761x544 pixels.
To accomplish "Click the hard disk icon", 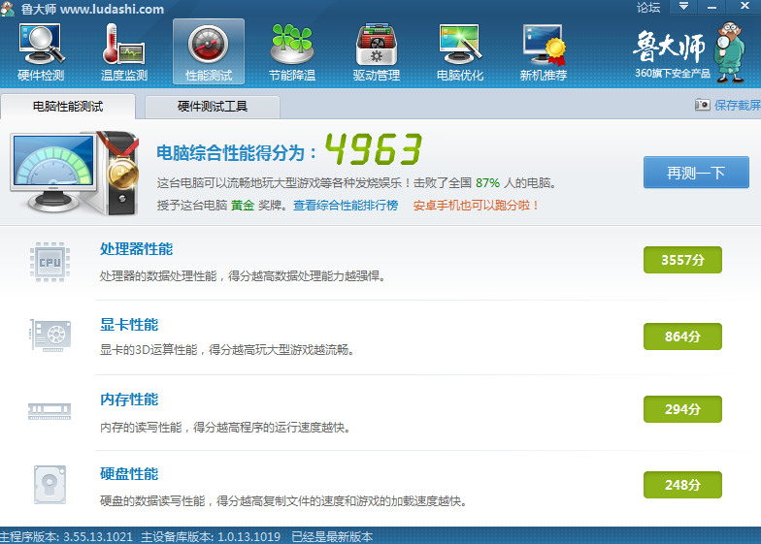I will coord(50,485).
